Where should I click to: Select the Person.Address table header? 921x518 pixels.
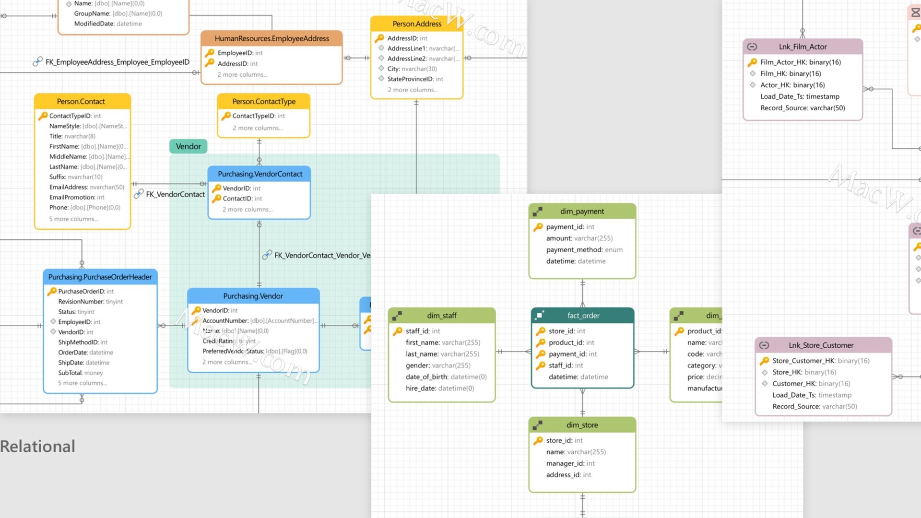(417, 24)
